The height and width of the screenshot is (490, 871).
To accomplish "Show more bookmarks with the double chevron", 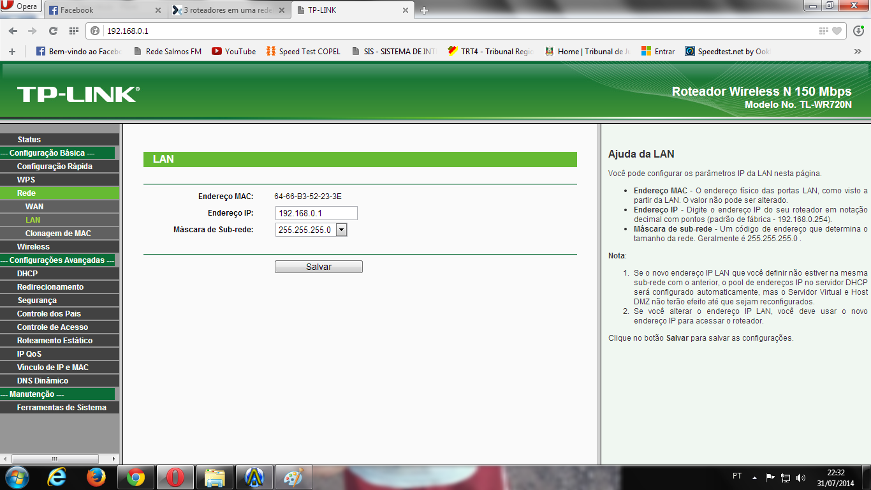I will coord(858,52).
